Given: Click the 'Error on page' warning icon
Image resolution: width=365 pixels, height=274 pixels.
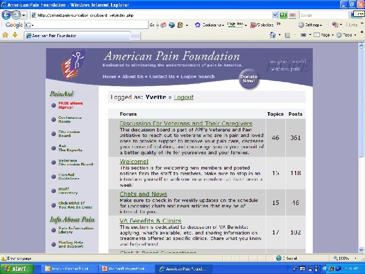Looking at the screenshot, I should 4,258.
